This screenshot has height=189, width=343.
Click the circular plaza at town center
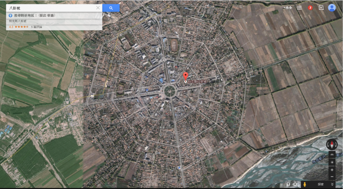tap(170, 91)
